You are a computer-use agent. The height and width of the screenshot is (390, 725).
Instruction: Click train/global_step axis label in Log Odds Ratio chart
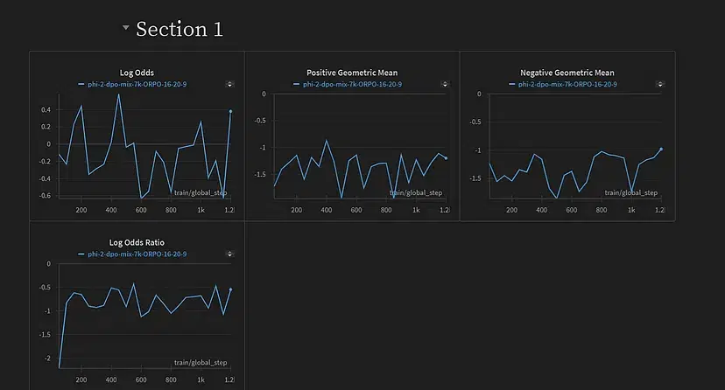pos(201,362)
